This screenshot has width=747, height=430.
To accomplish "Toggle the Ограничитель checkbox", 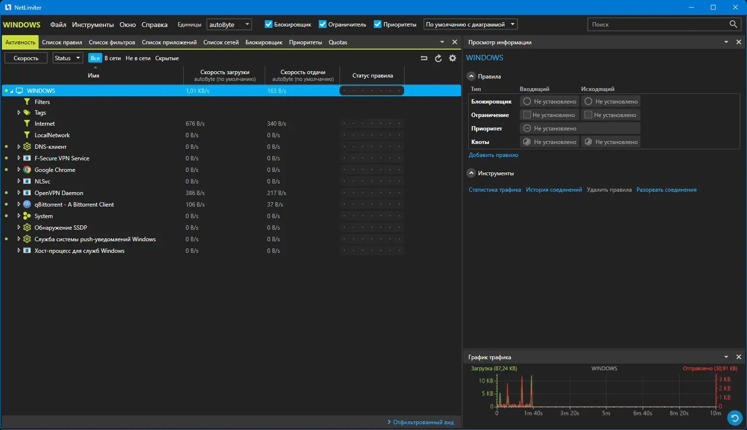I will point(323,25).
